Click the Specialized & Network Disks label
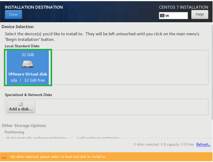213x162 pixels. (28, 95)
